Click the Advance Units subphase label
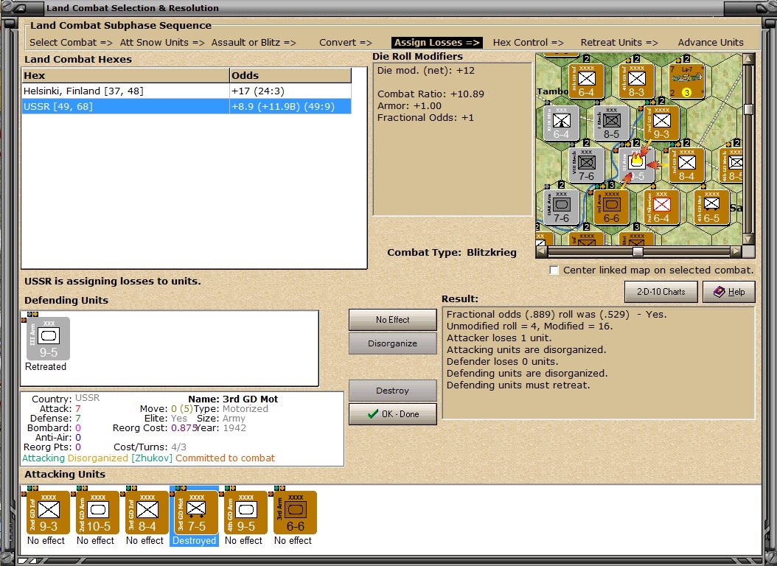 [711, 43]
